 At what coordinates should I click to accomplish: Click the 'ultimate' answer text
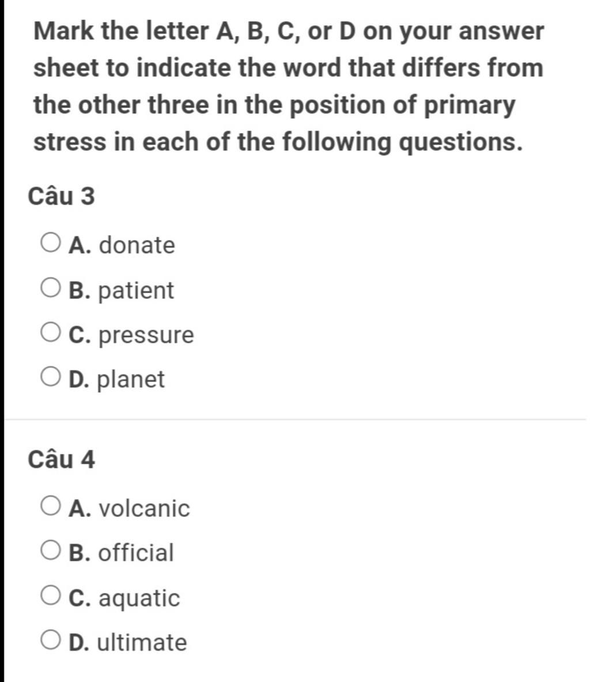[x=142, y=642]
